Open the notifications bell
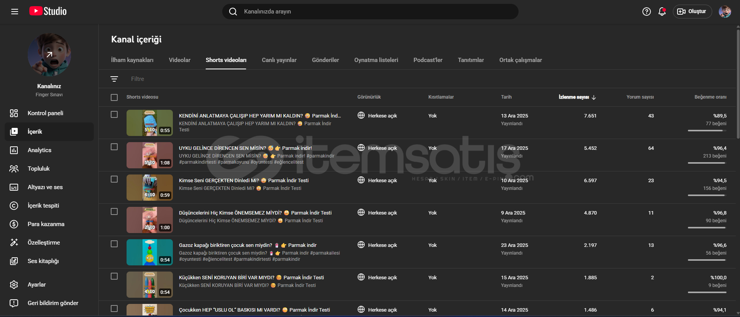 point(662,12)
